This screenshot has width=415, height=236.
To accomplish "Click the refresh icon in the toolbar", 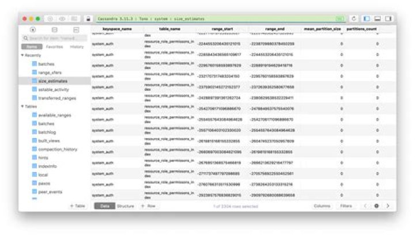I will [354, 18].
